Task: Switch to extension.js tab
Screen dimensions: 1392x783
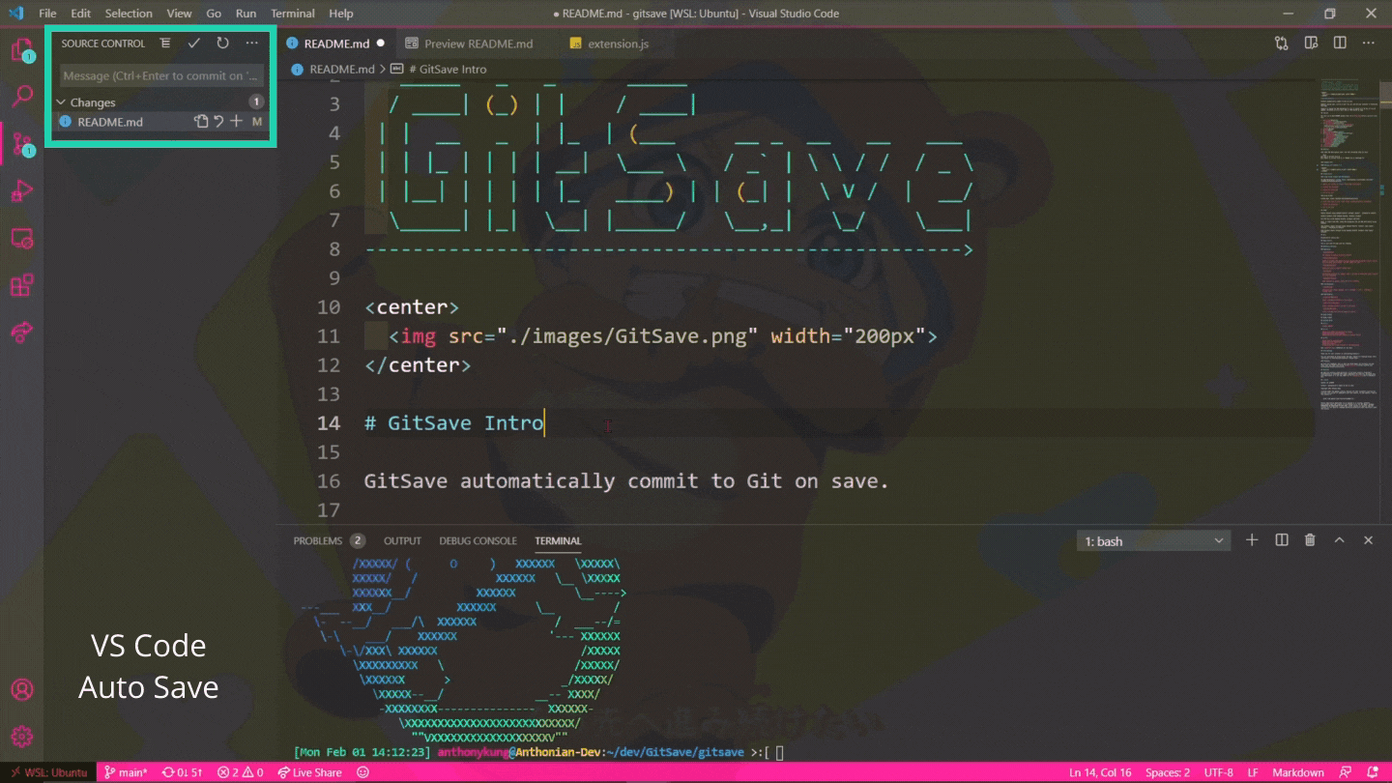Action: [x=610, y=43]
